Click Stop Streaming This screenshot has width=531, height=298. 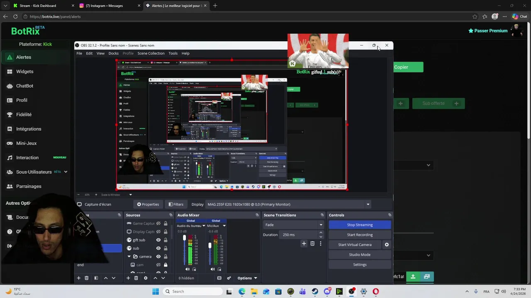tap(360, 225)
